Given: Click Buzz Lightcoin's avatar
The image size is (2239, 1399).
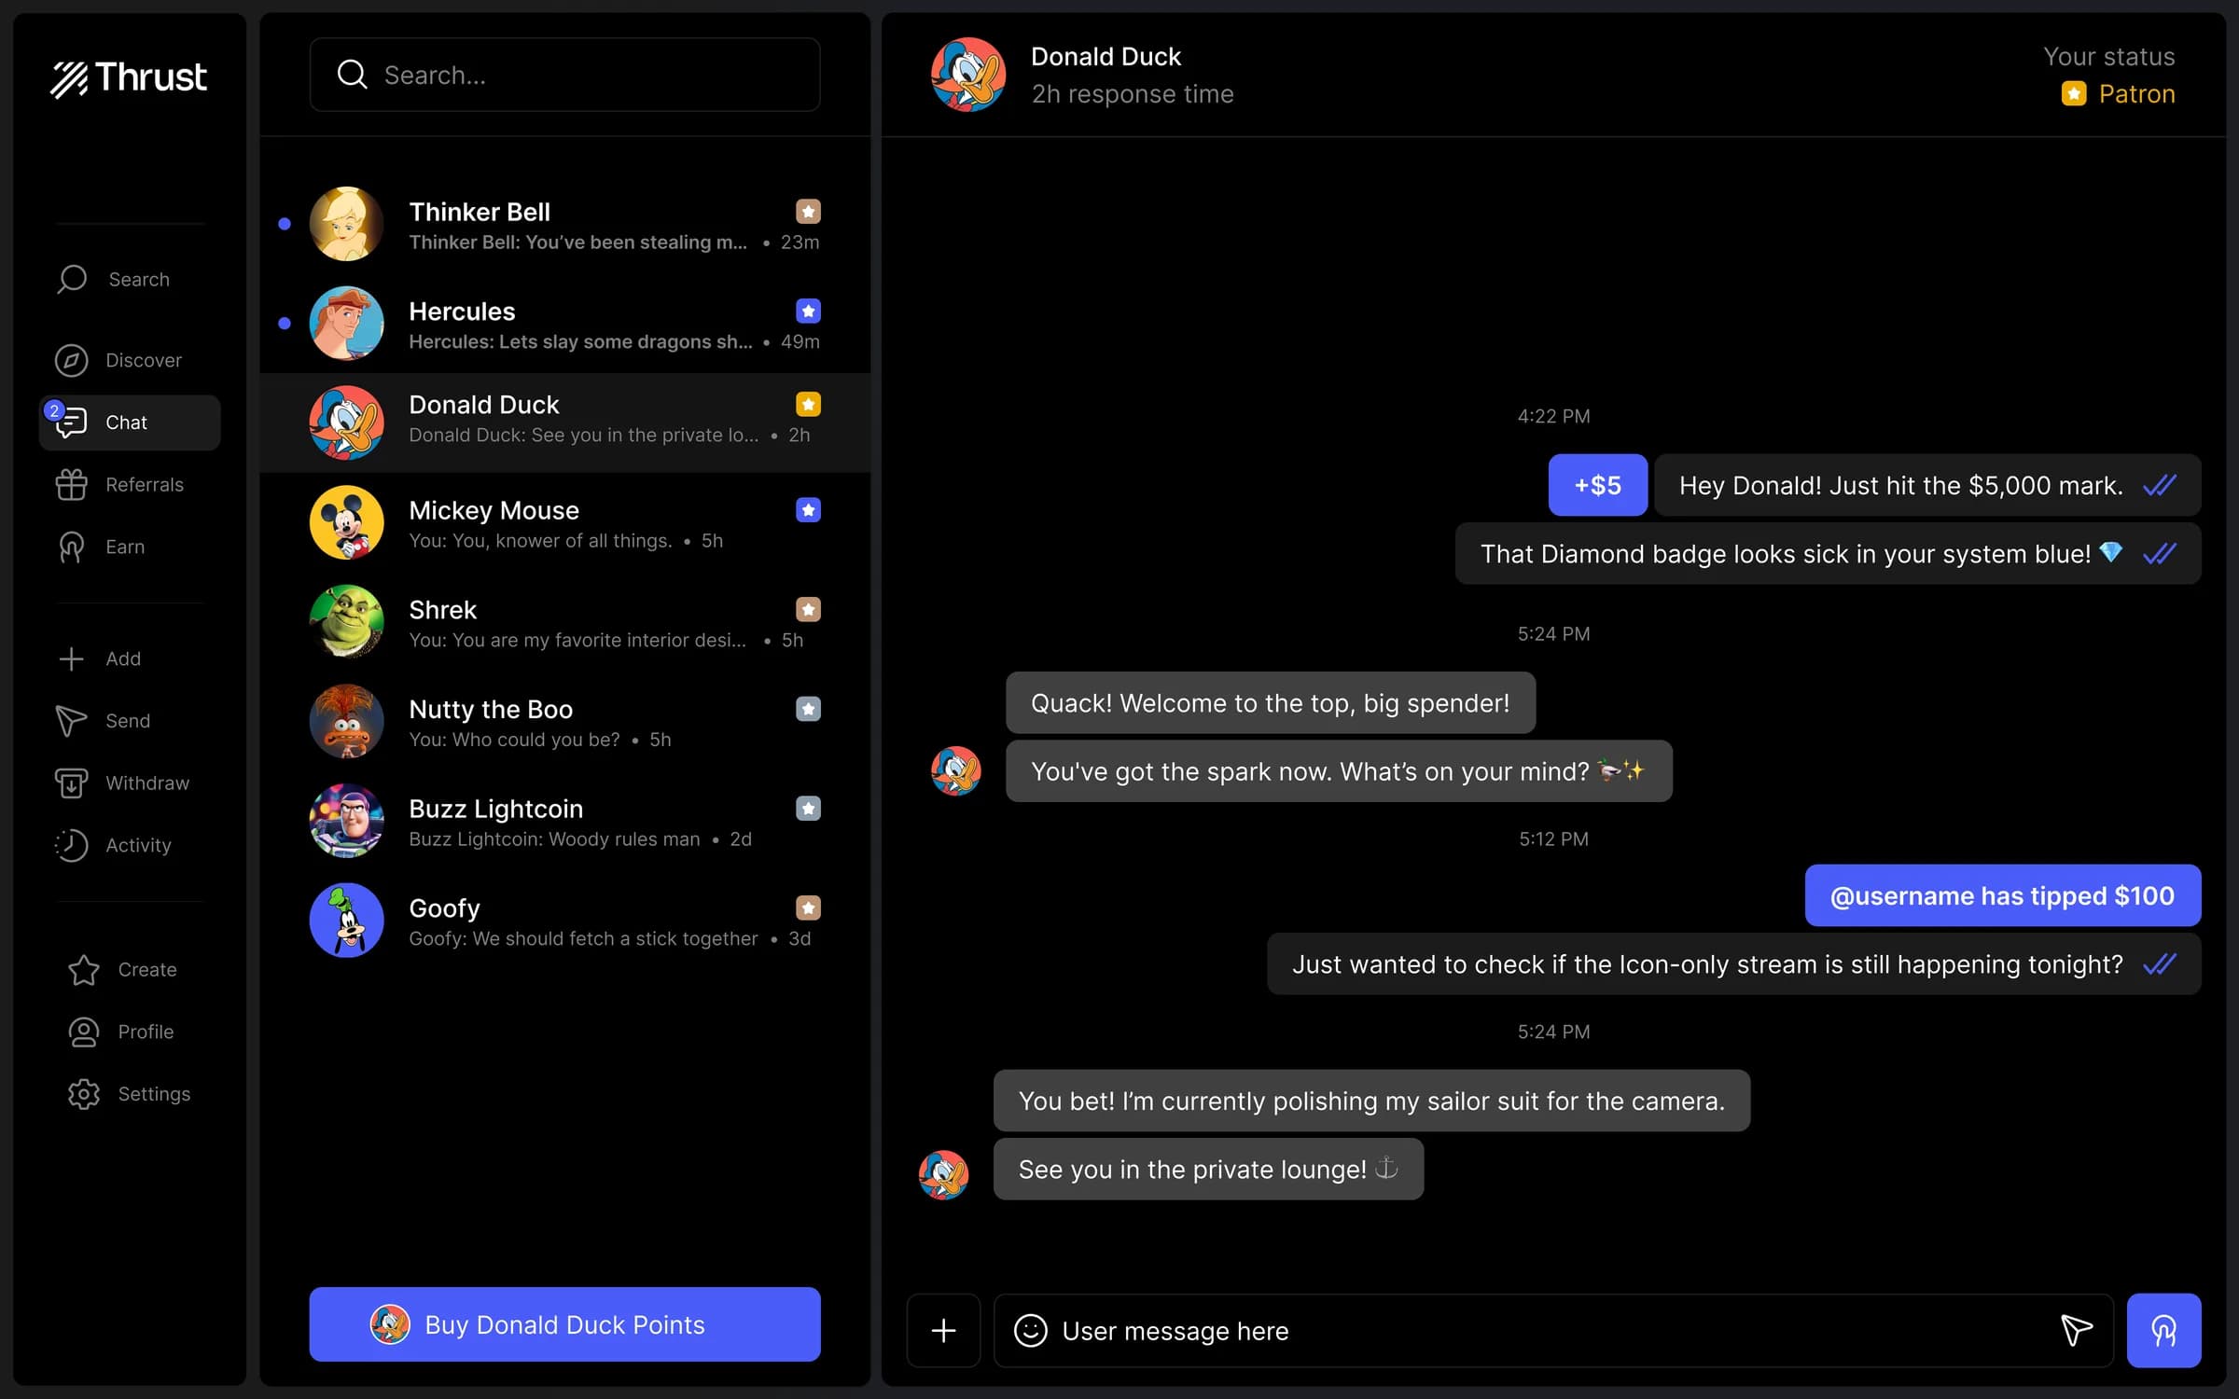Looking at the screenshot, I should pyautogui.click(x=346, y=821).
